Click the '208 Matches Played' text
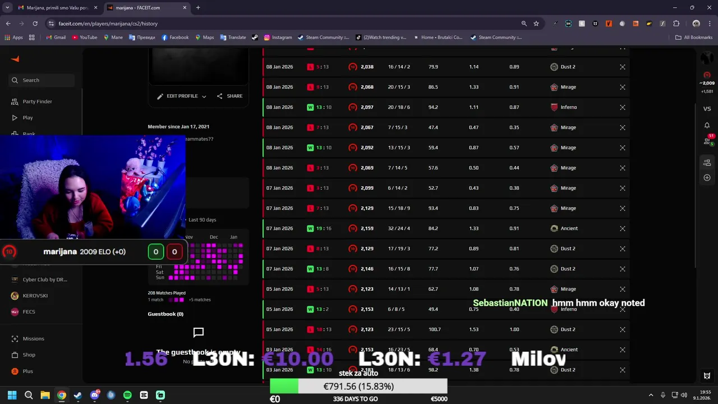Image resolution: width=718 pixels, height=404 pixels. pyautogui.click(x=167, y=293)
